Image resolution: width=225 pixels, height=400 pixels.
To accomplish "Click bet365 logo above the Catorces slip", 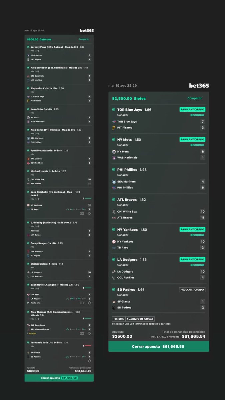I will (x=87, y=31).
